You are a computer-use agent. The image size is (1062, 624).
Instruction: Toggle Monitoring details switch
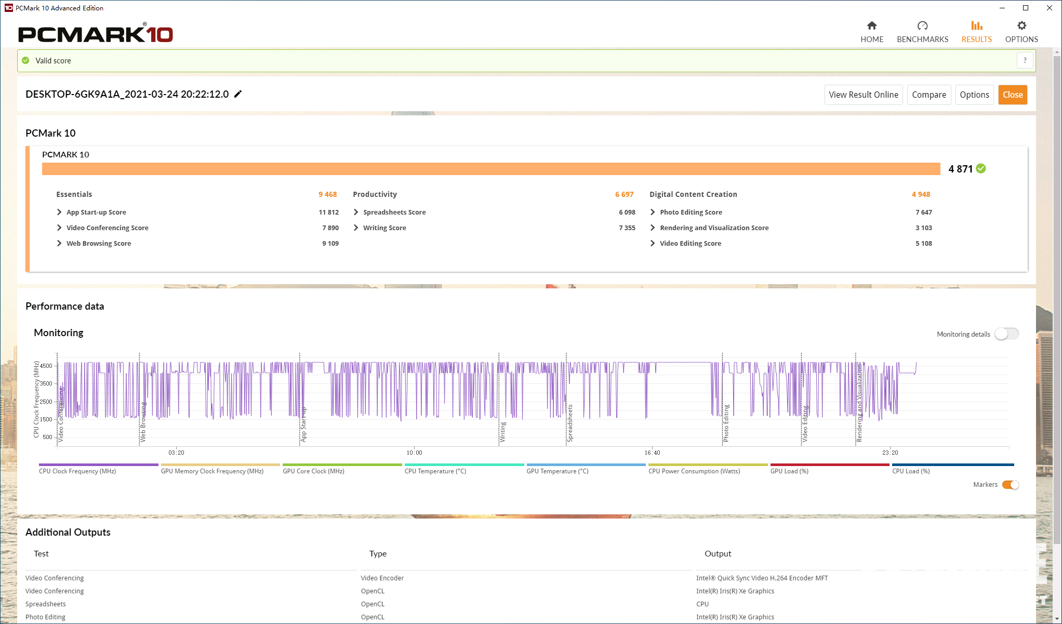[x=1006, y=334]
